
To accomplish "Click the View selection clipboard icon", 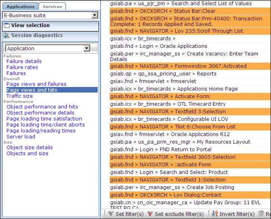I will pos(7,26).
